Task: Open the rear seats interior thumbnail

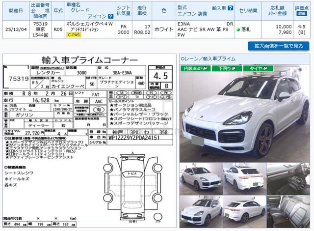Action: [x=288, y=212]
